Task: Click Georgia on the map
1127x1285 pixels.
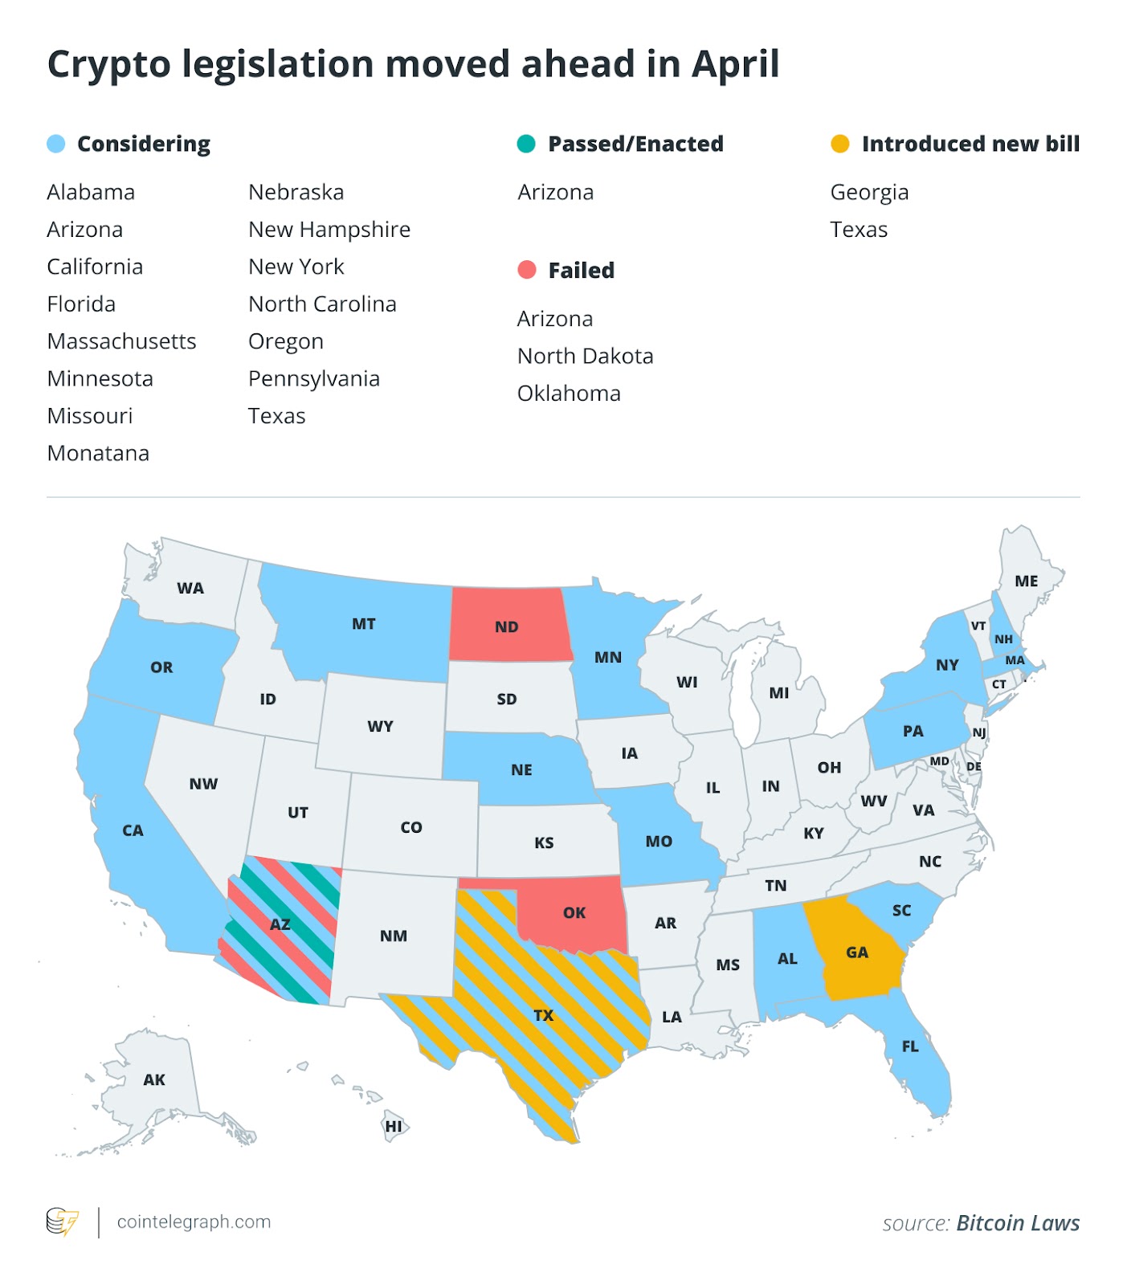Action: tap(856, 953)
